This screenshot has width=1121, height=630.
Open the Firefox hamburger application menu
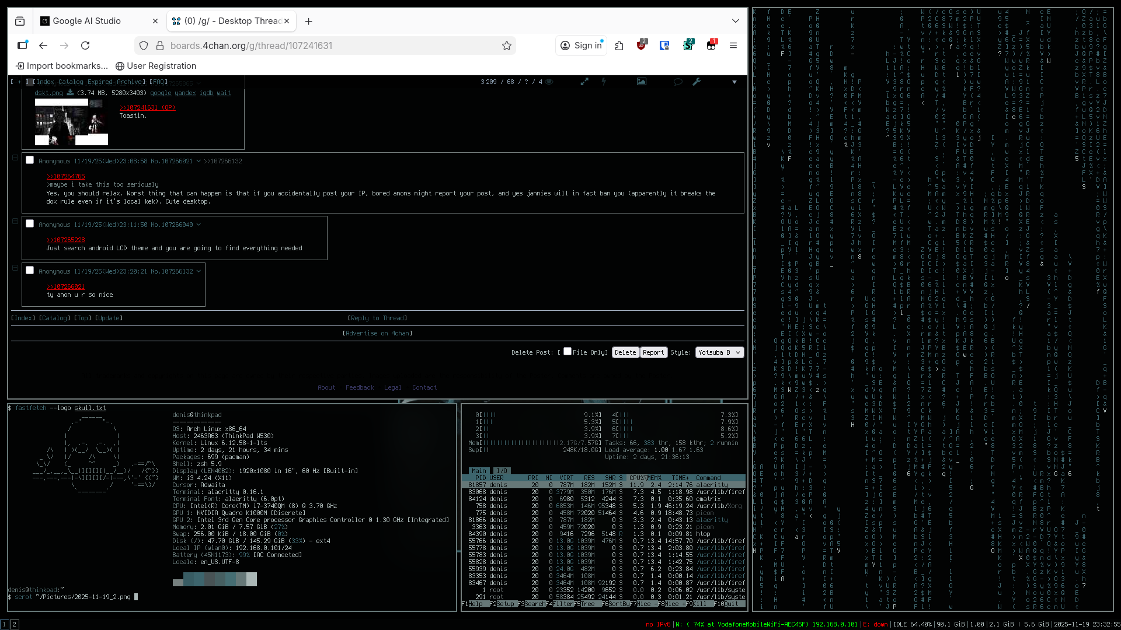(733, 45)
